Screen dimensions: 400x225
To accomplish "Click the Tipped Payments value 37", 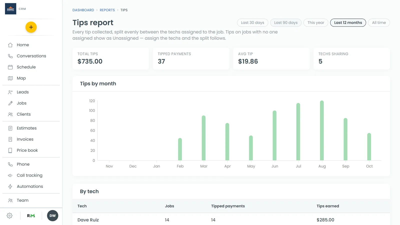I will click(x=161, y=61).
